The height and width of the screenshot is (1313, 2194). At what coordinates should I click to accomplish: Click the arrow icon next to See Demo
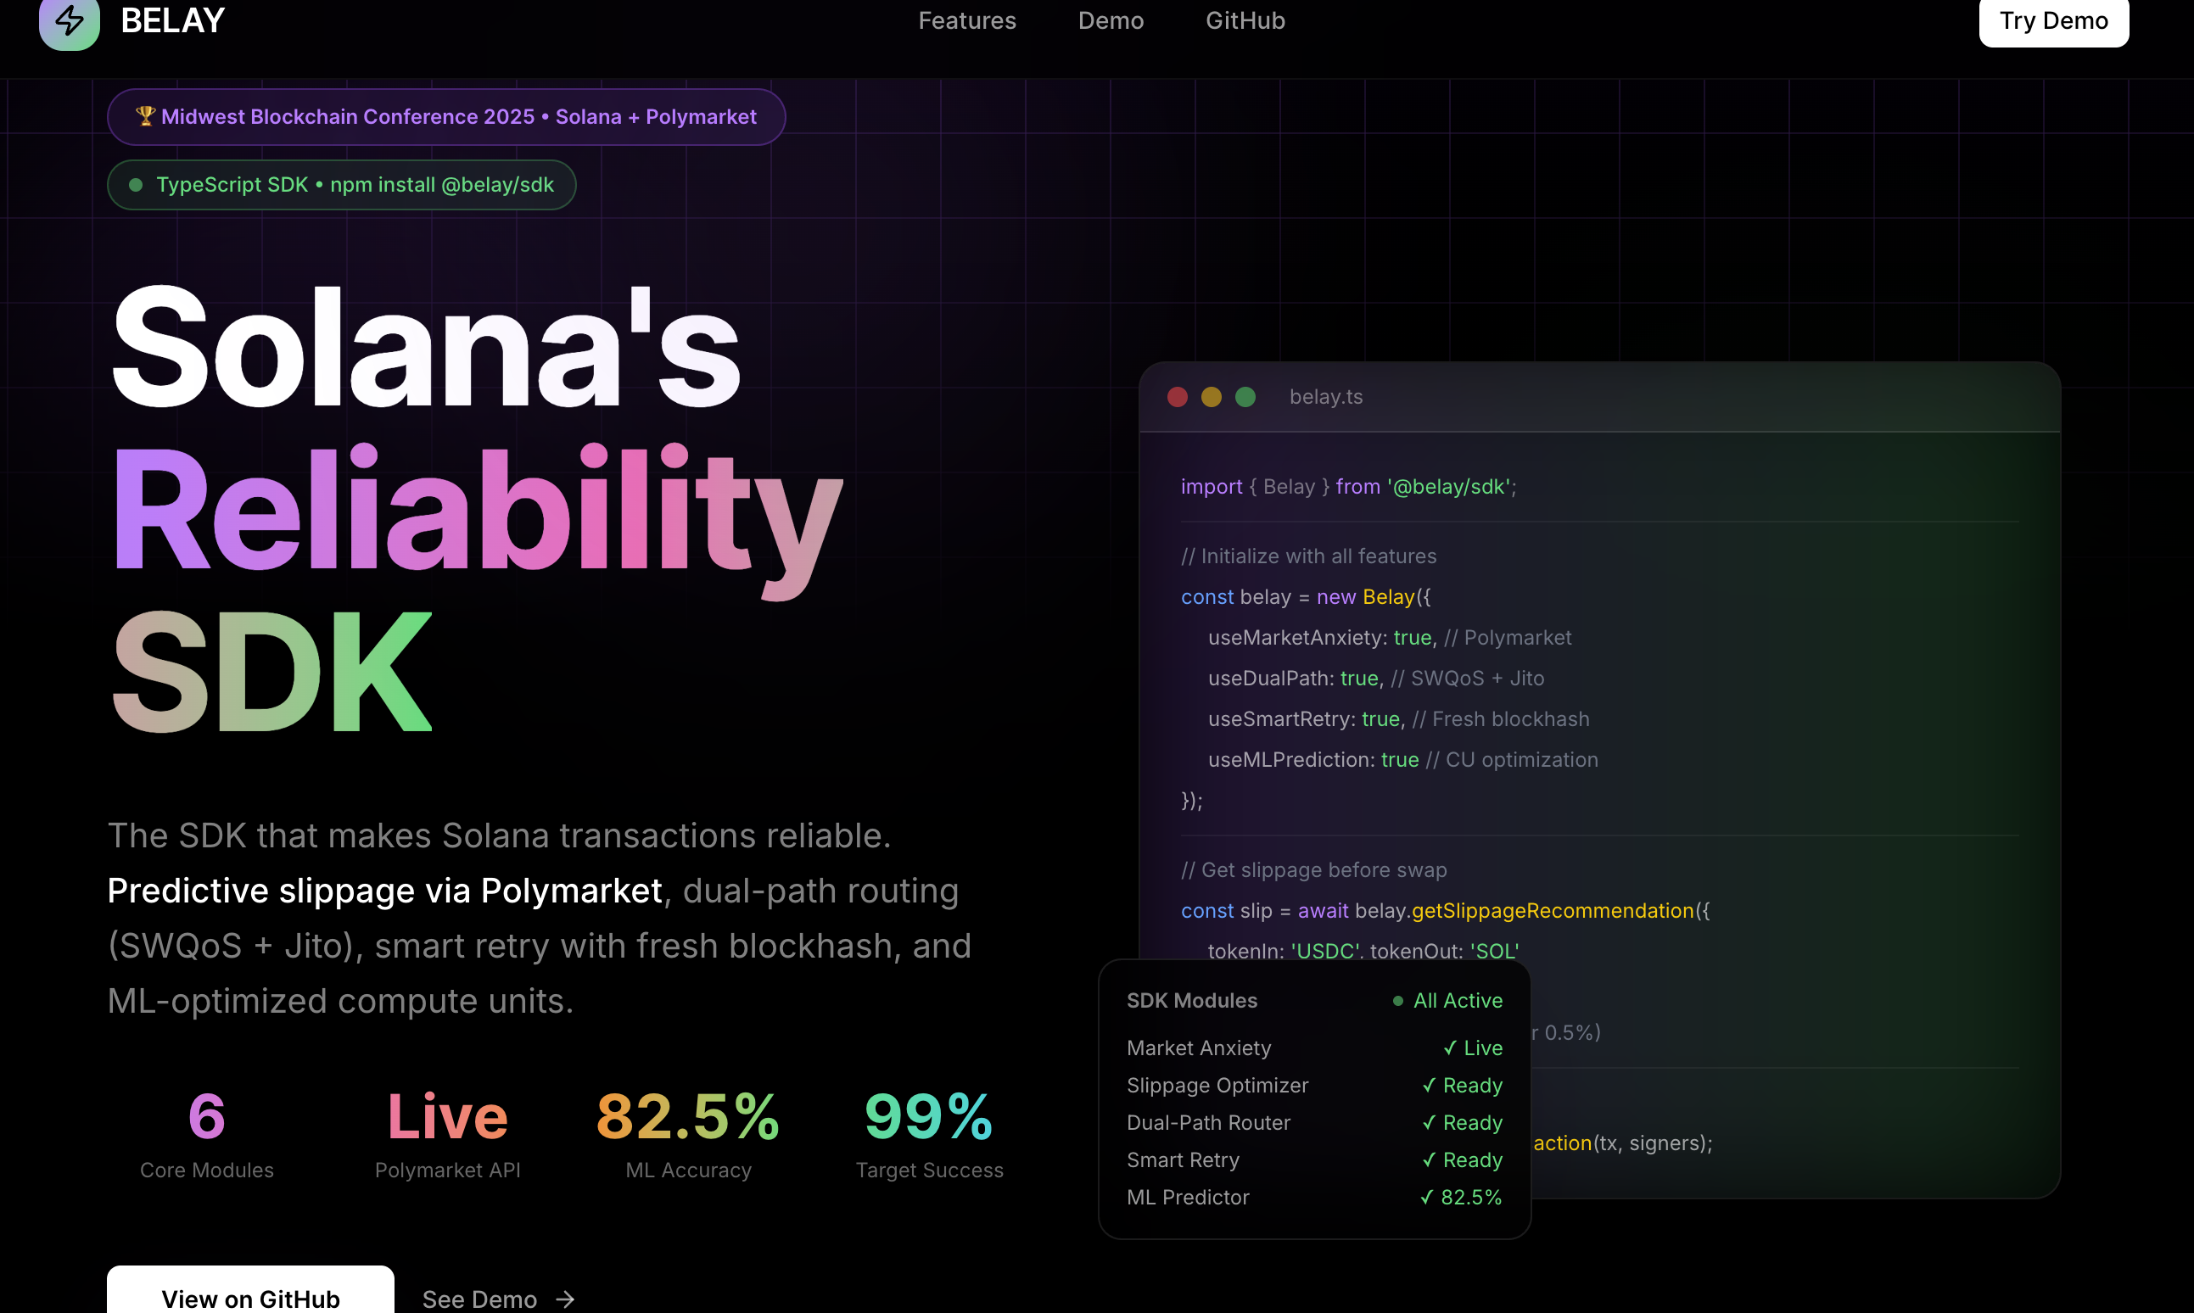click(x=566, y=1299)
